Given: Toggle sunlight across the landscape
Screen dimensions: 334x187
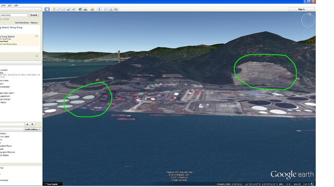Looking at the screenshot, I should [x=86, y=9].
